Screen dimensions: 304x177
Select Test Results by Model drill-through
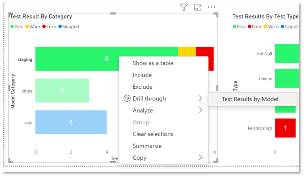pyautogui.click(x=250, y=99)
